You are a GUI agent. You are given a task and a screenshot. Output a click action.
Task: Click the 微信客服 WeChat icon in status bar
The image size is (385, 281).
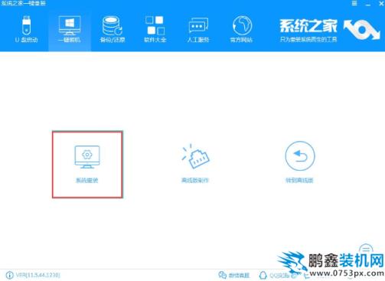223,275
